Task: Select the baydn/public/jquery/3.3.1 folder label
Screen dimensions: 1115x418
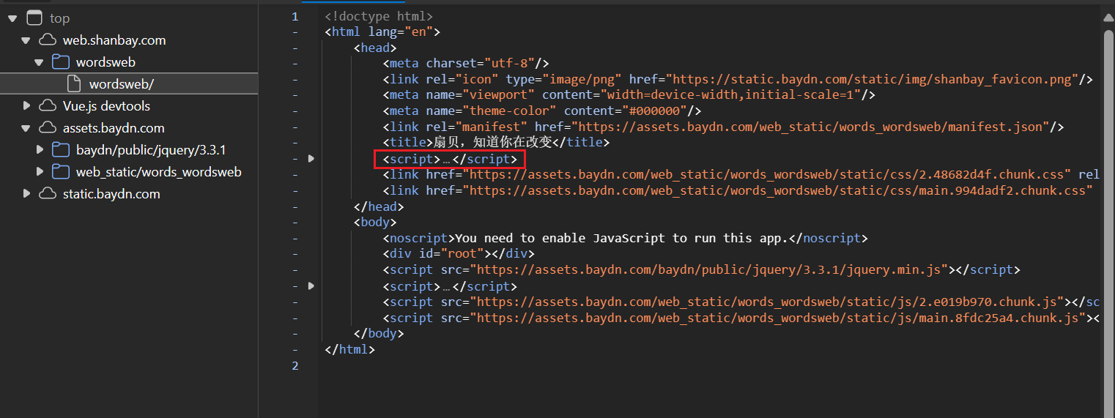Action: tap(151, 150)
